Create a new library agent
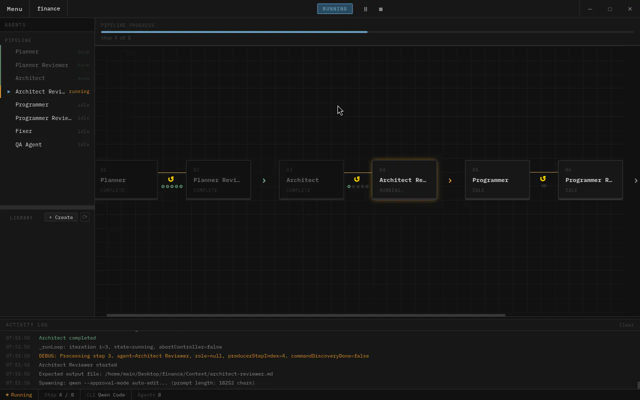640x400 pixels. click(x=61, y=217)
